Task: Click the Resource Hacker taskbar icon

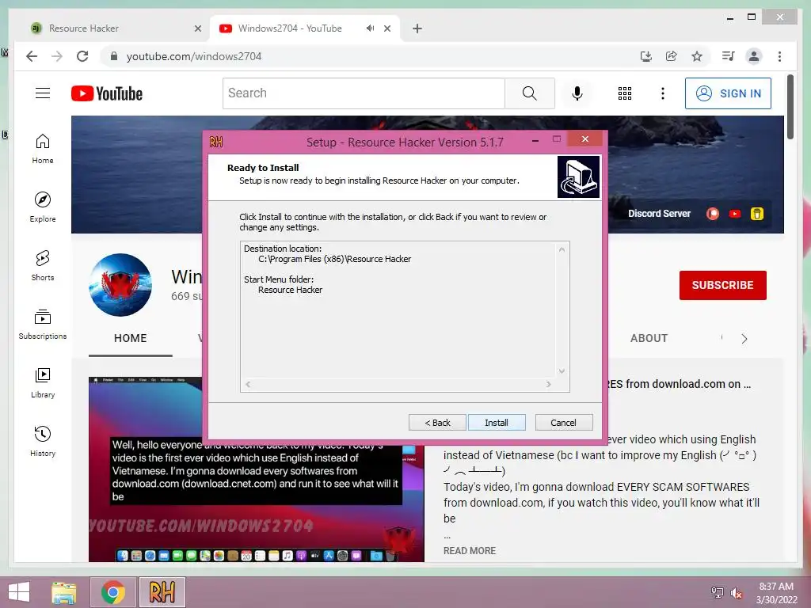Action: (162, 592)
